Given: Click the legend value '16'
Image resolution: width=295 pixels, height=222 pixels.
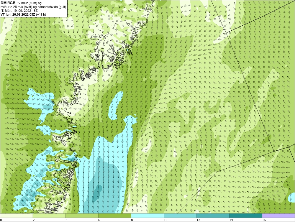Looking at the screenshot, I should click(263, 220).
